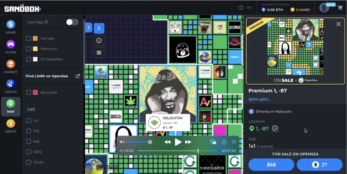Click the 0XLIGHTIM land tooltip card
This screenshot has height=174, width=347.
pos(168,123)
